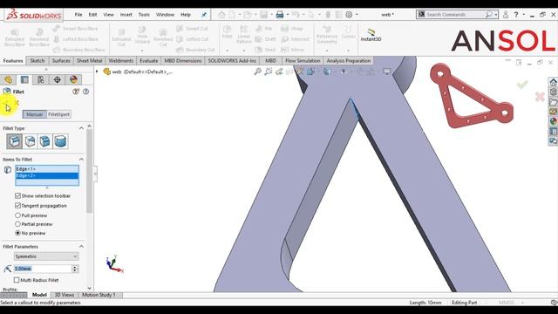Switch to the Sketch tab
This screenshot has width=558, height=314.
click(37, 61)
